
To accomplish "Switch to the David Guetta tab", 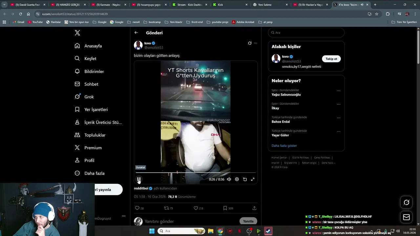I will (28, 5).
